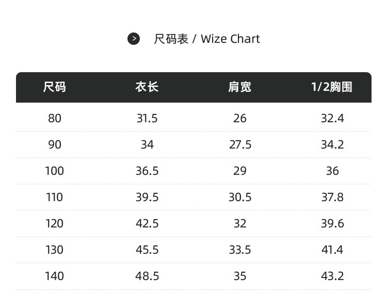The image size is (387, 297).
Task: Click the 27.5 肩宽 value
Action: tap(240, 145)
